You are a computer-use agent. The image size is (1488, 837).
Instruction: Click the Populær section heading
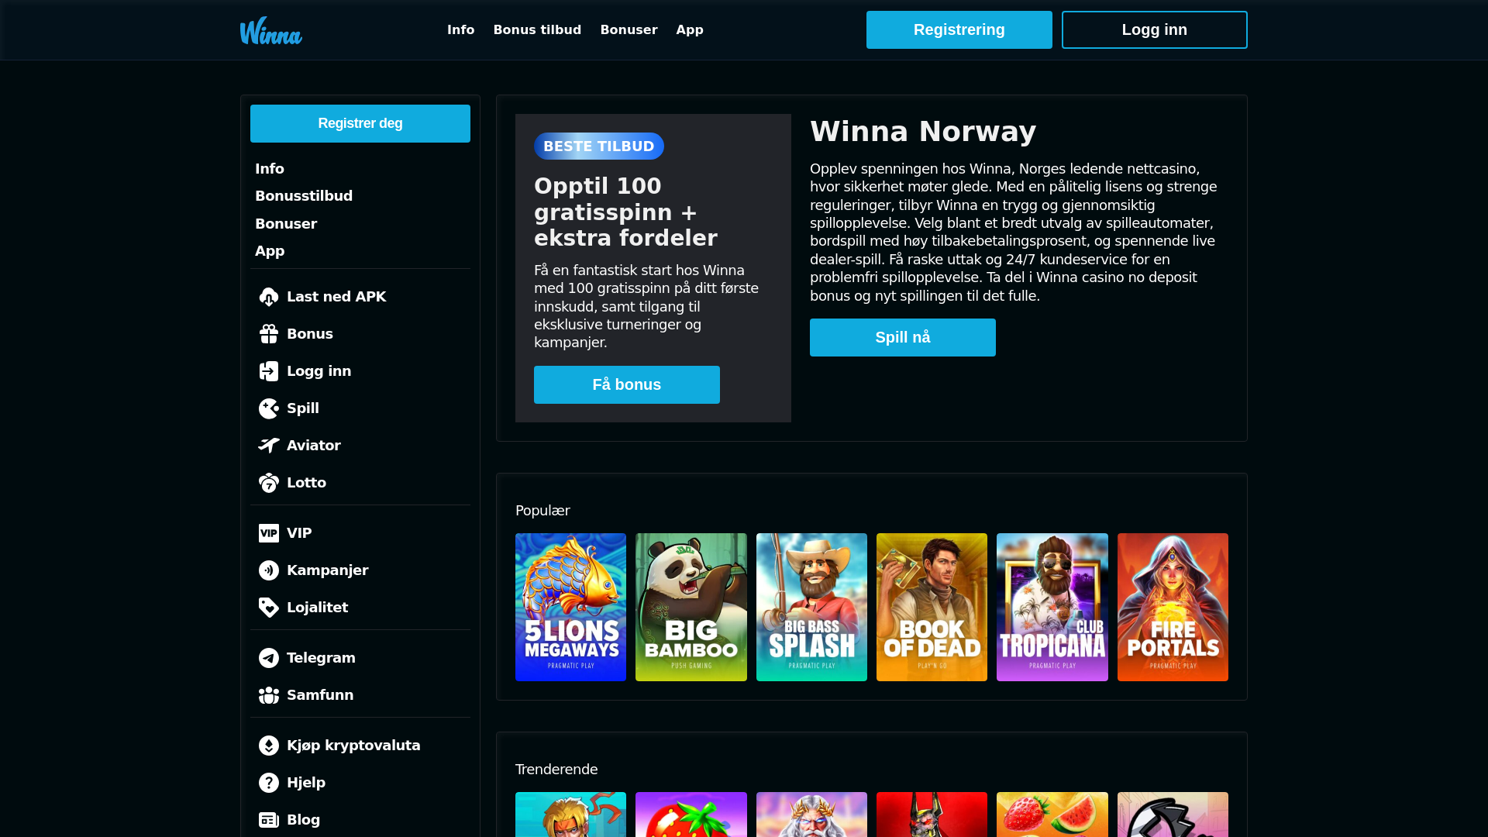[542, 511]
